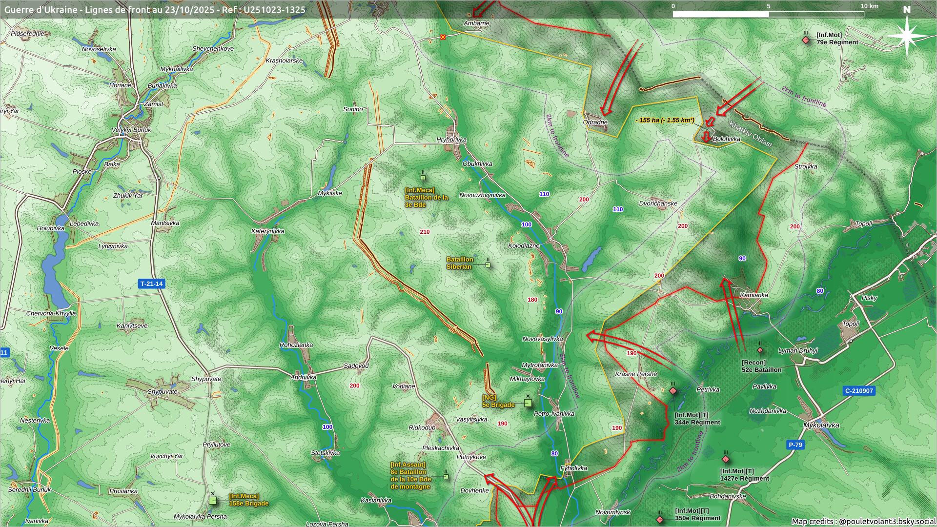Screen dimensions: 937x527
Task: Click the orange X marker near Ambarne
Action: [x=443, y=37]
